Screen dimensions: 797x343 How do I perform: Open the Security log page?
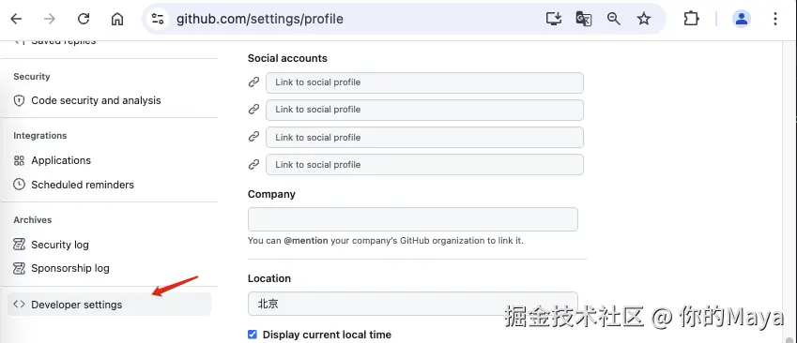coord(60,245)
